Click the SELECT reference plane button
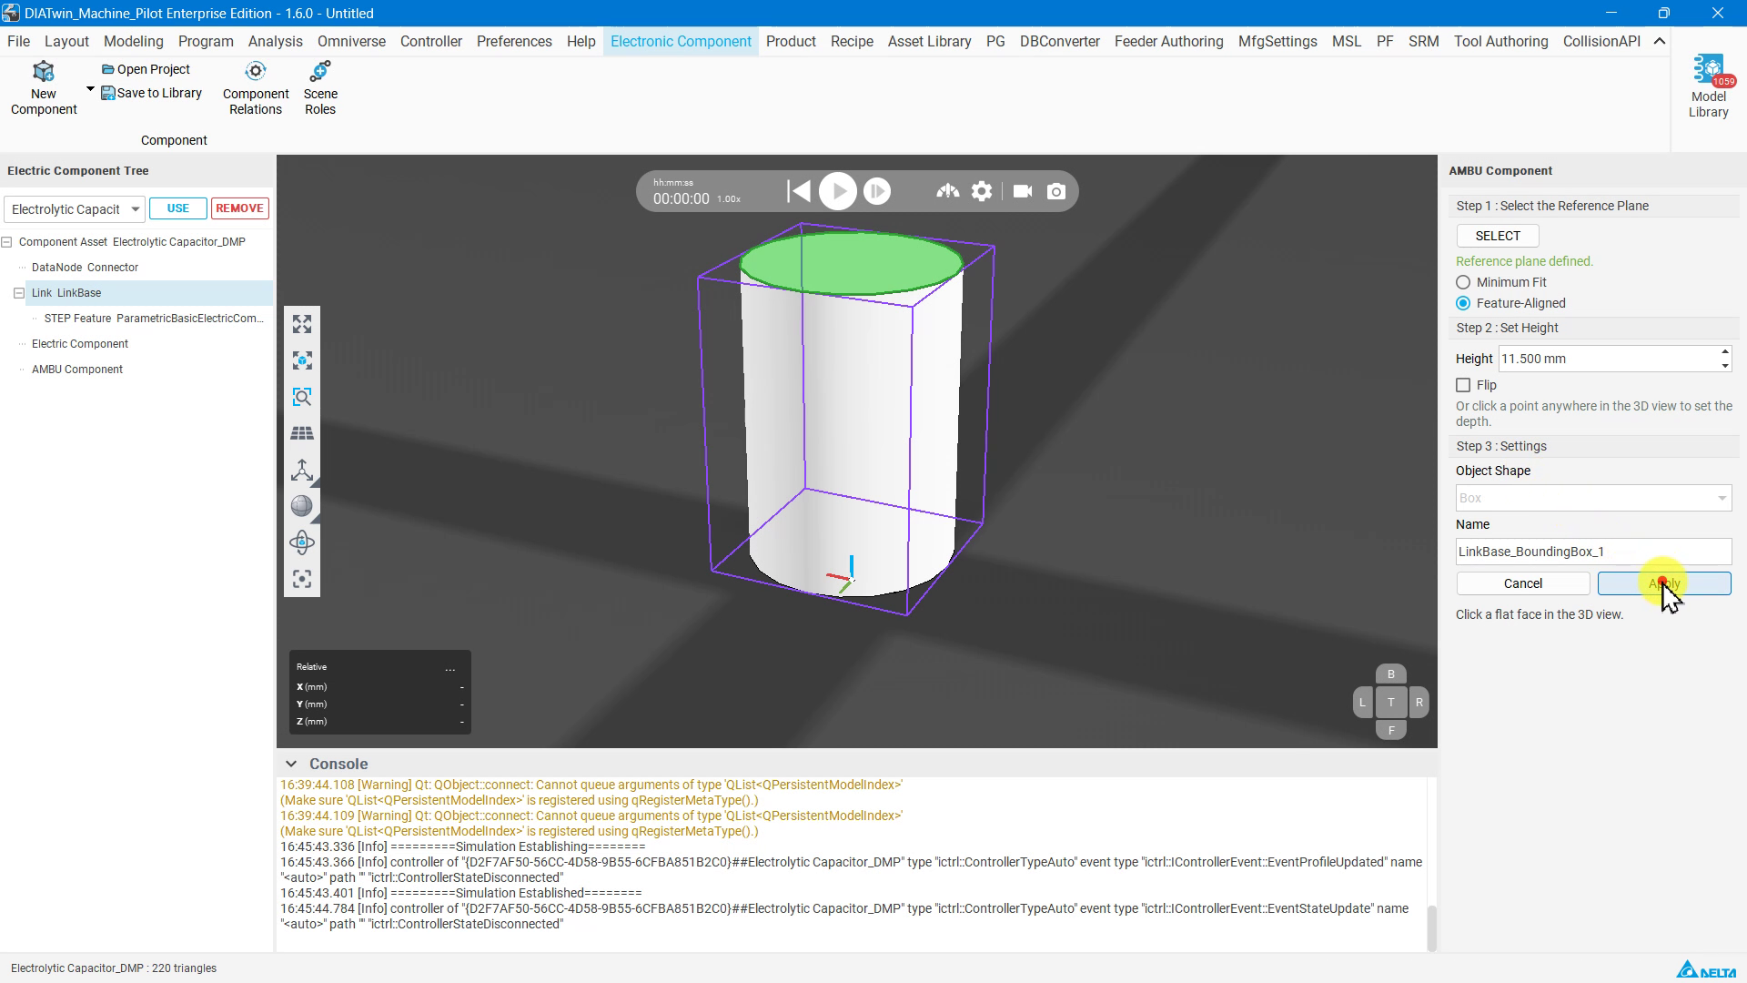Screen dimensions: 1747x983 coord(1498,236)
